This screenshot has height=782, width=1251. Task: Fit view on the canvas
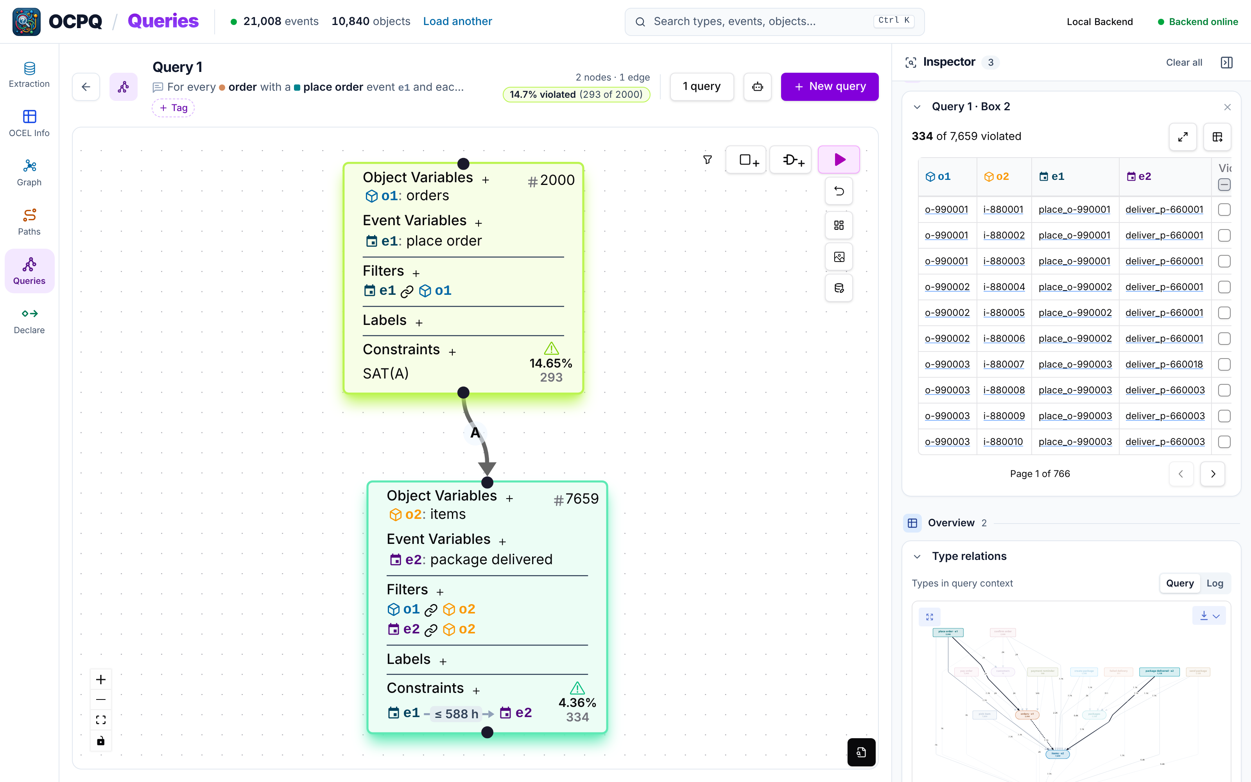101,720
